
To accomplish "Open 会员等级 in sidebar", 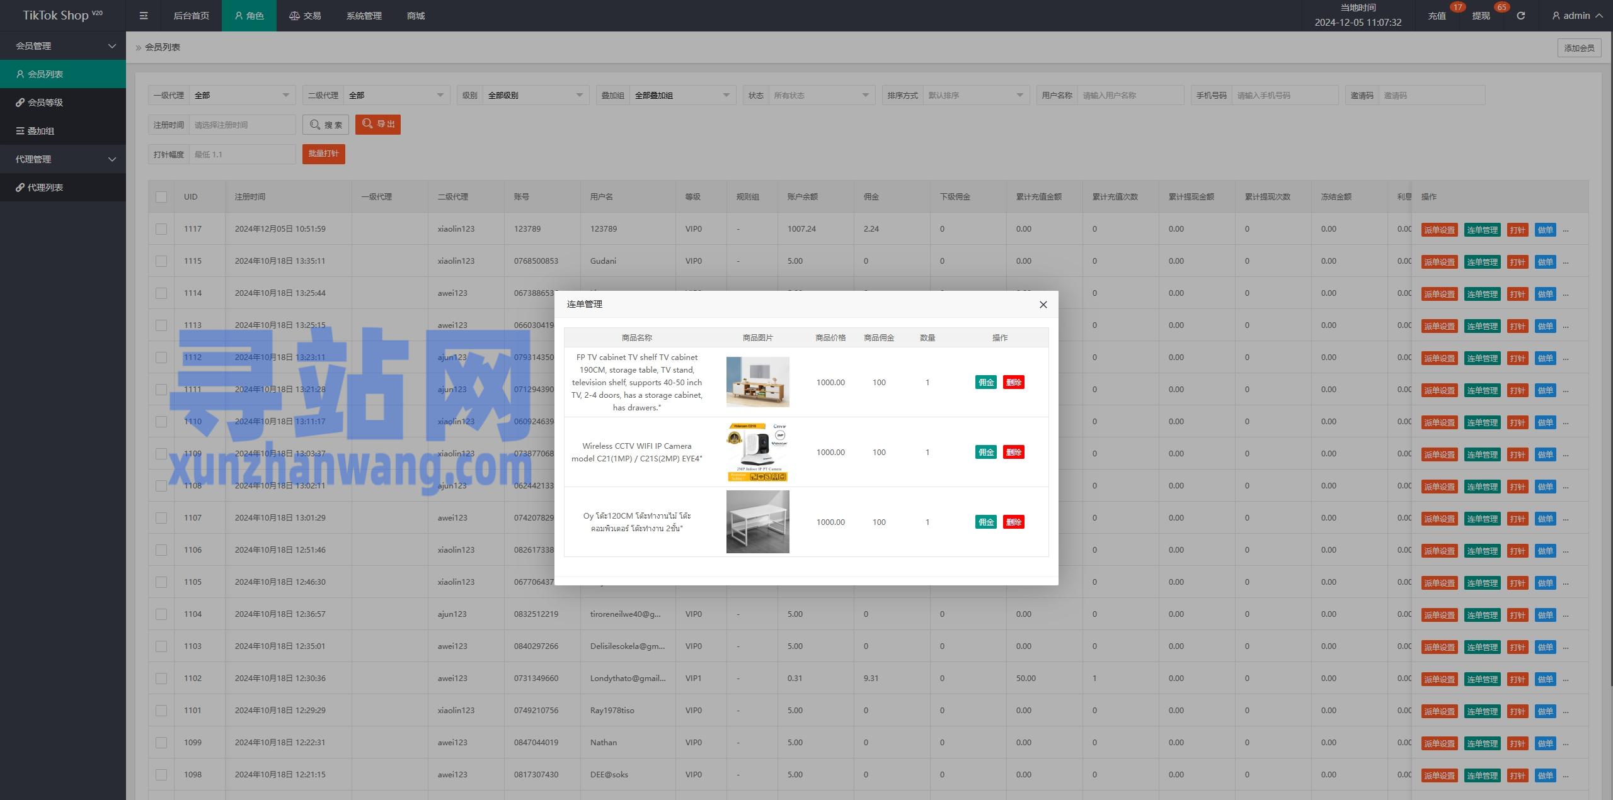I will click(x=45, y=103).
